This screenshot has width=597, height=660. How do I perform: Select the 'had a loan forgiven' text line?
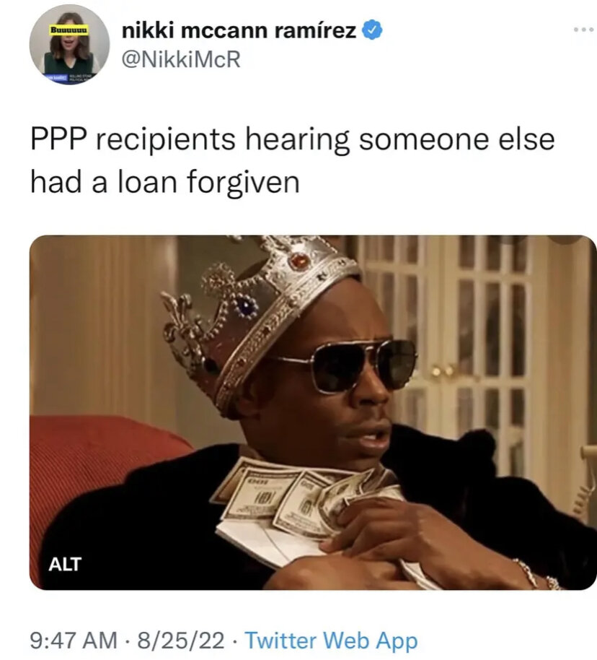point(165,182)
